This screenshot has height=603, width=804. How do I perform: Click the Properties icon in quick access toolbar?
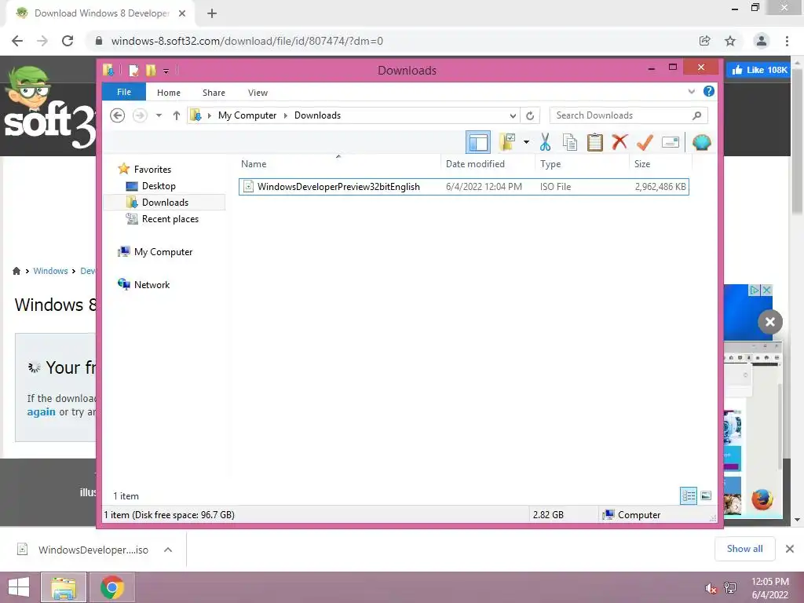134,70
